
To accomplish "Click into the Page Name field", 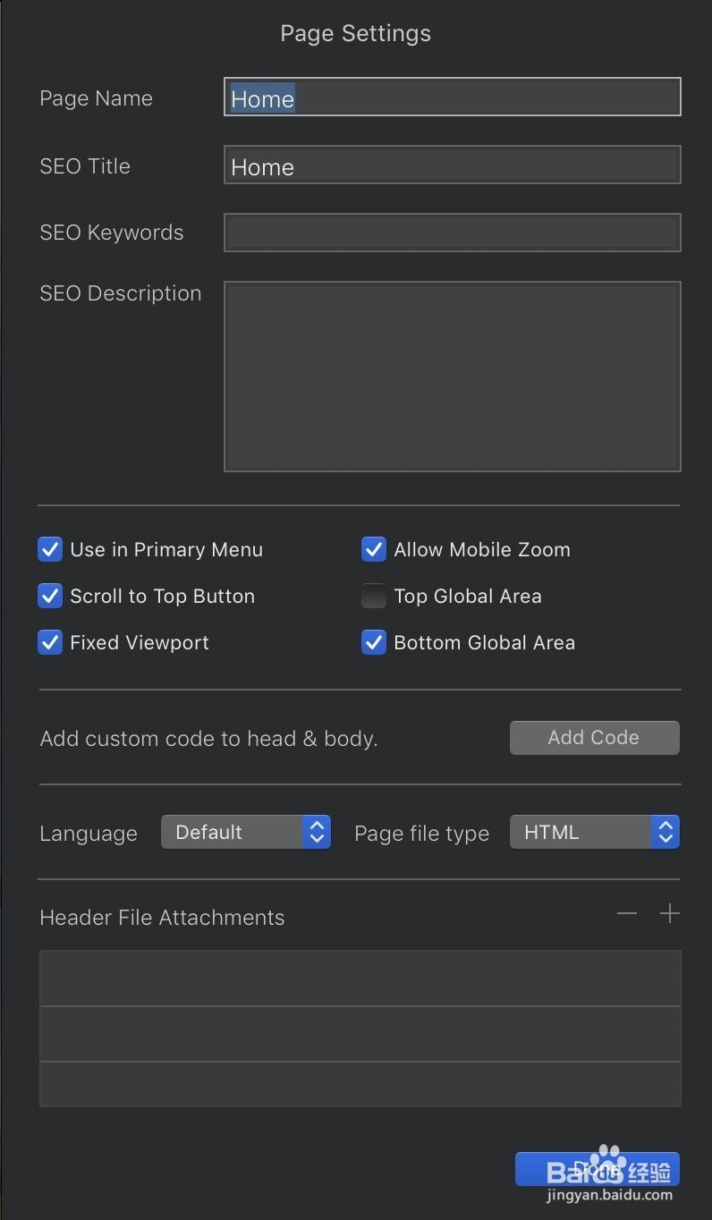I will pos(452,97).
